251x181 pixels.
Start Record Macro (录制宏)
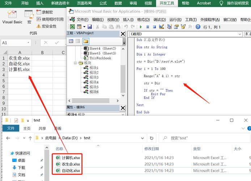[x=44, y=12]
